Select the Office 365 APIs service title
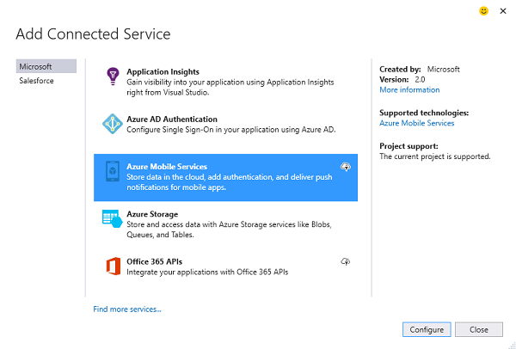 tap(154, 261)
